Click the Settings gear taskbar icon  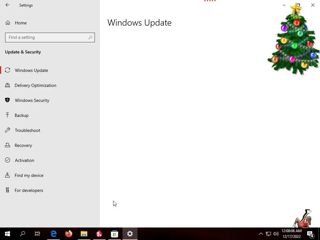click(130, 234)
